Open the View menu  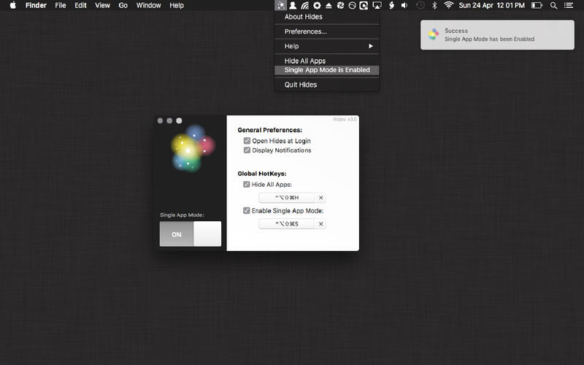[x=102, y=5]
